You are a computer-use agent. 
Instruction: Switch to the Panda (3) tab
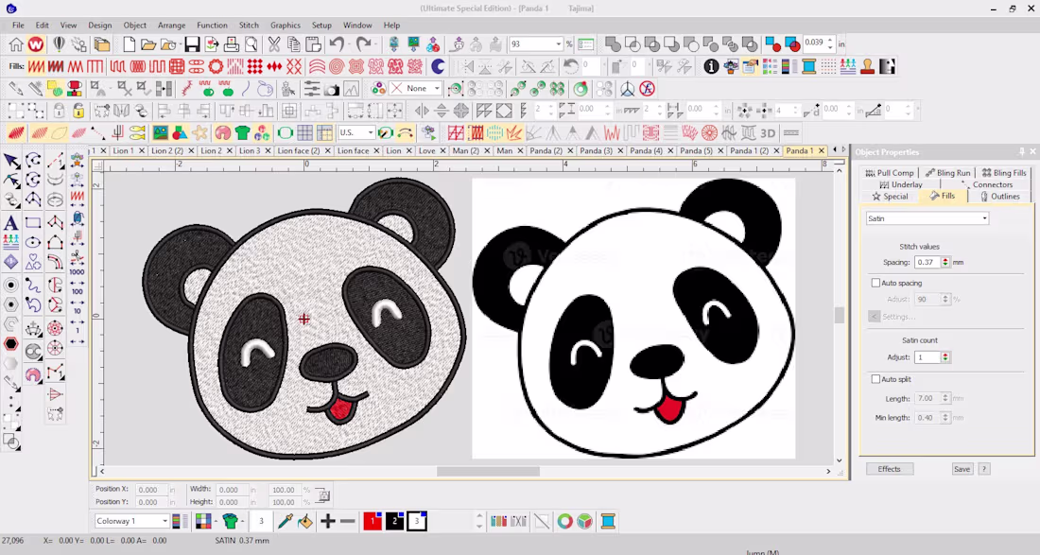(x=596, y=150)
